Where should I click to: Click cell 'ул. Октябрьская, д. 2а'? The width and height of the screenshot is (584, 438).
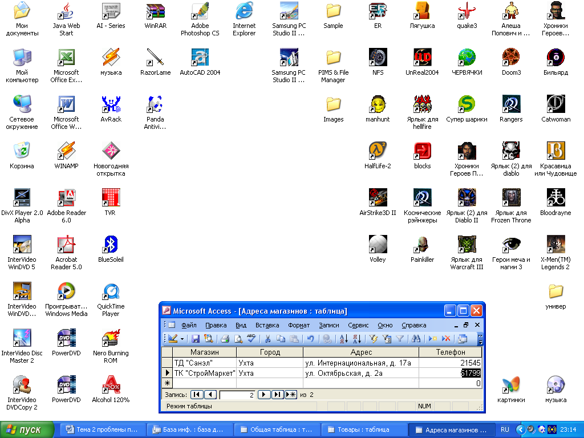(361, 373)
